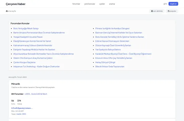
Task: Click the Forumdan Konular heading
Action: (x=20, y=24)
